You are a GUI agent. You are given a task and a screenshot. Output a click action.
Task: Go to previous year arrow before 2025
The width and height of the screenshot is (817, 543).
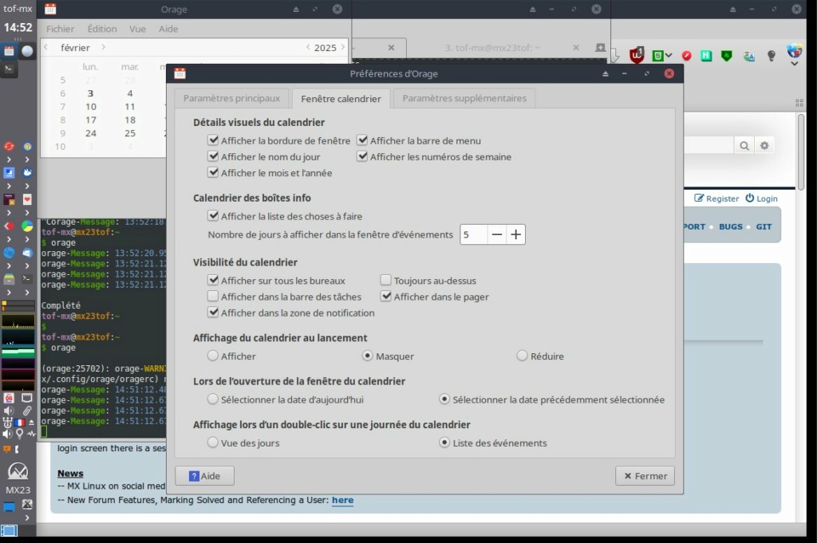(x=308, y=47)
